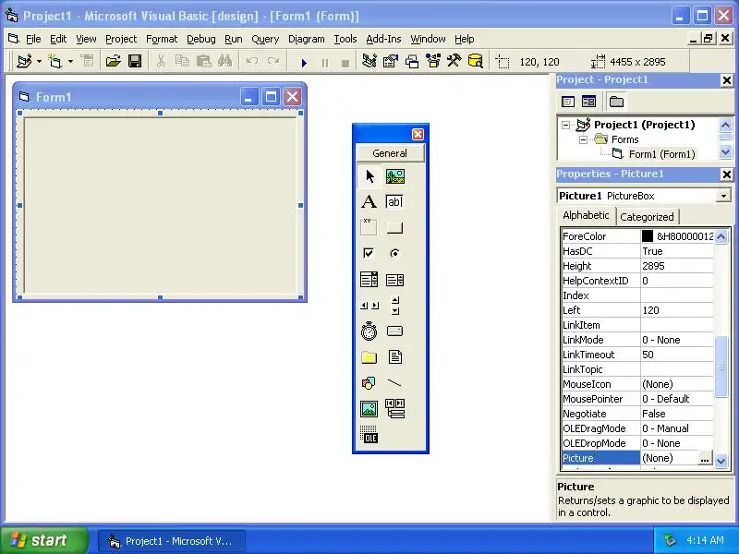Select the Pointer tool in the toolbox
Image resolution: width=739 pixels, height=554 pixels.
click(369, 176)
